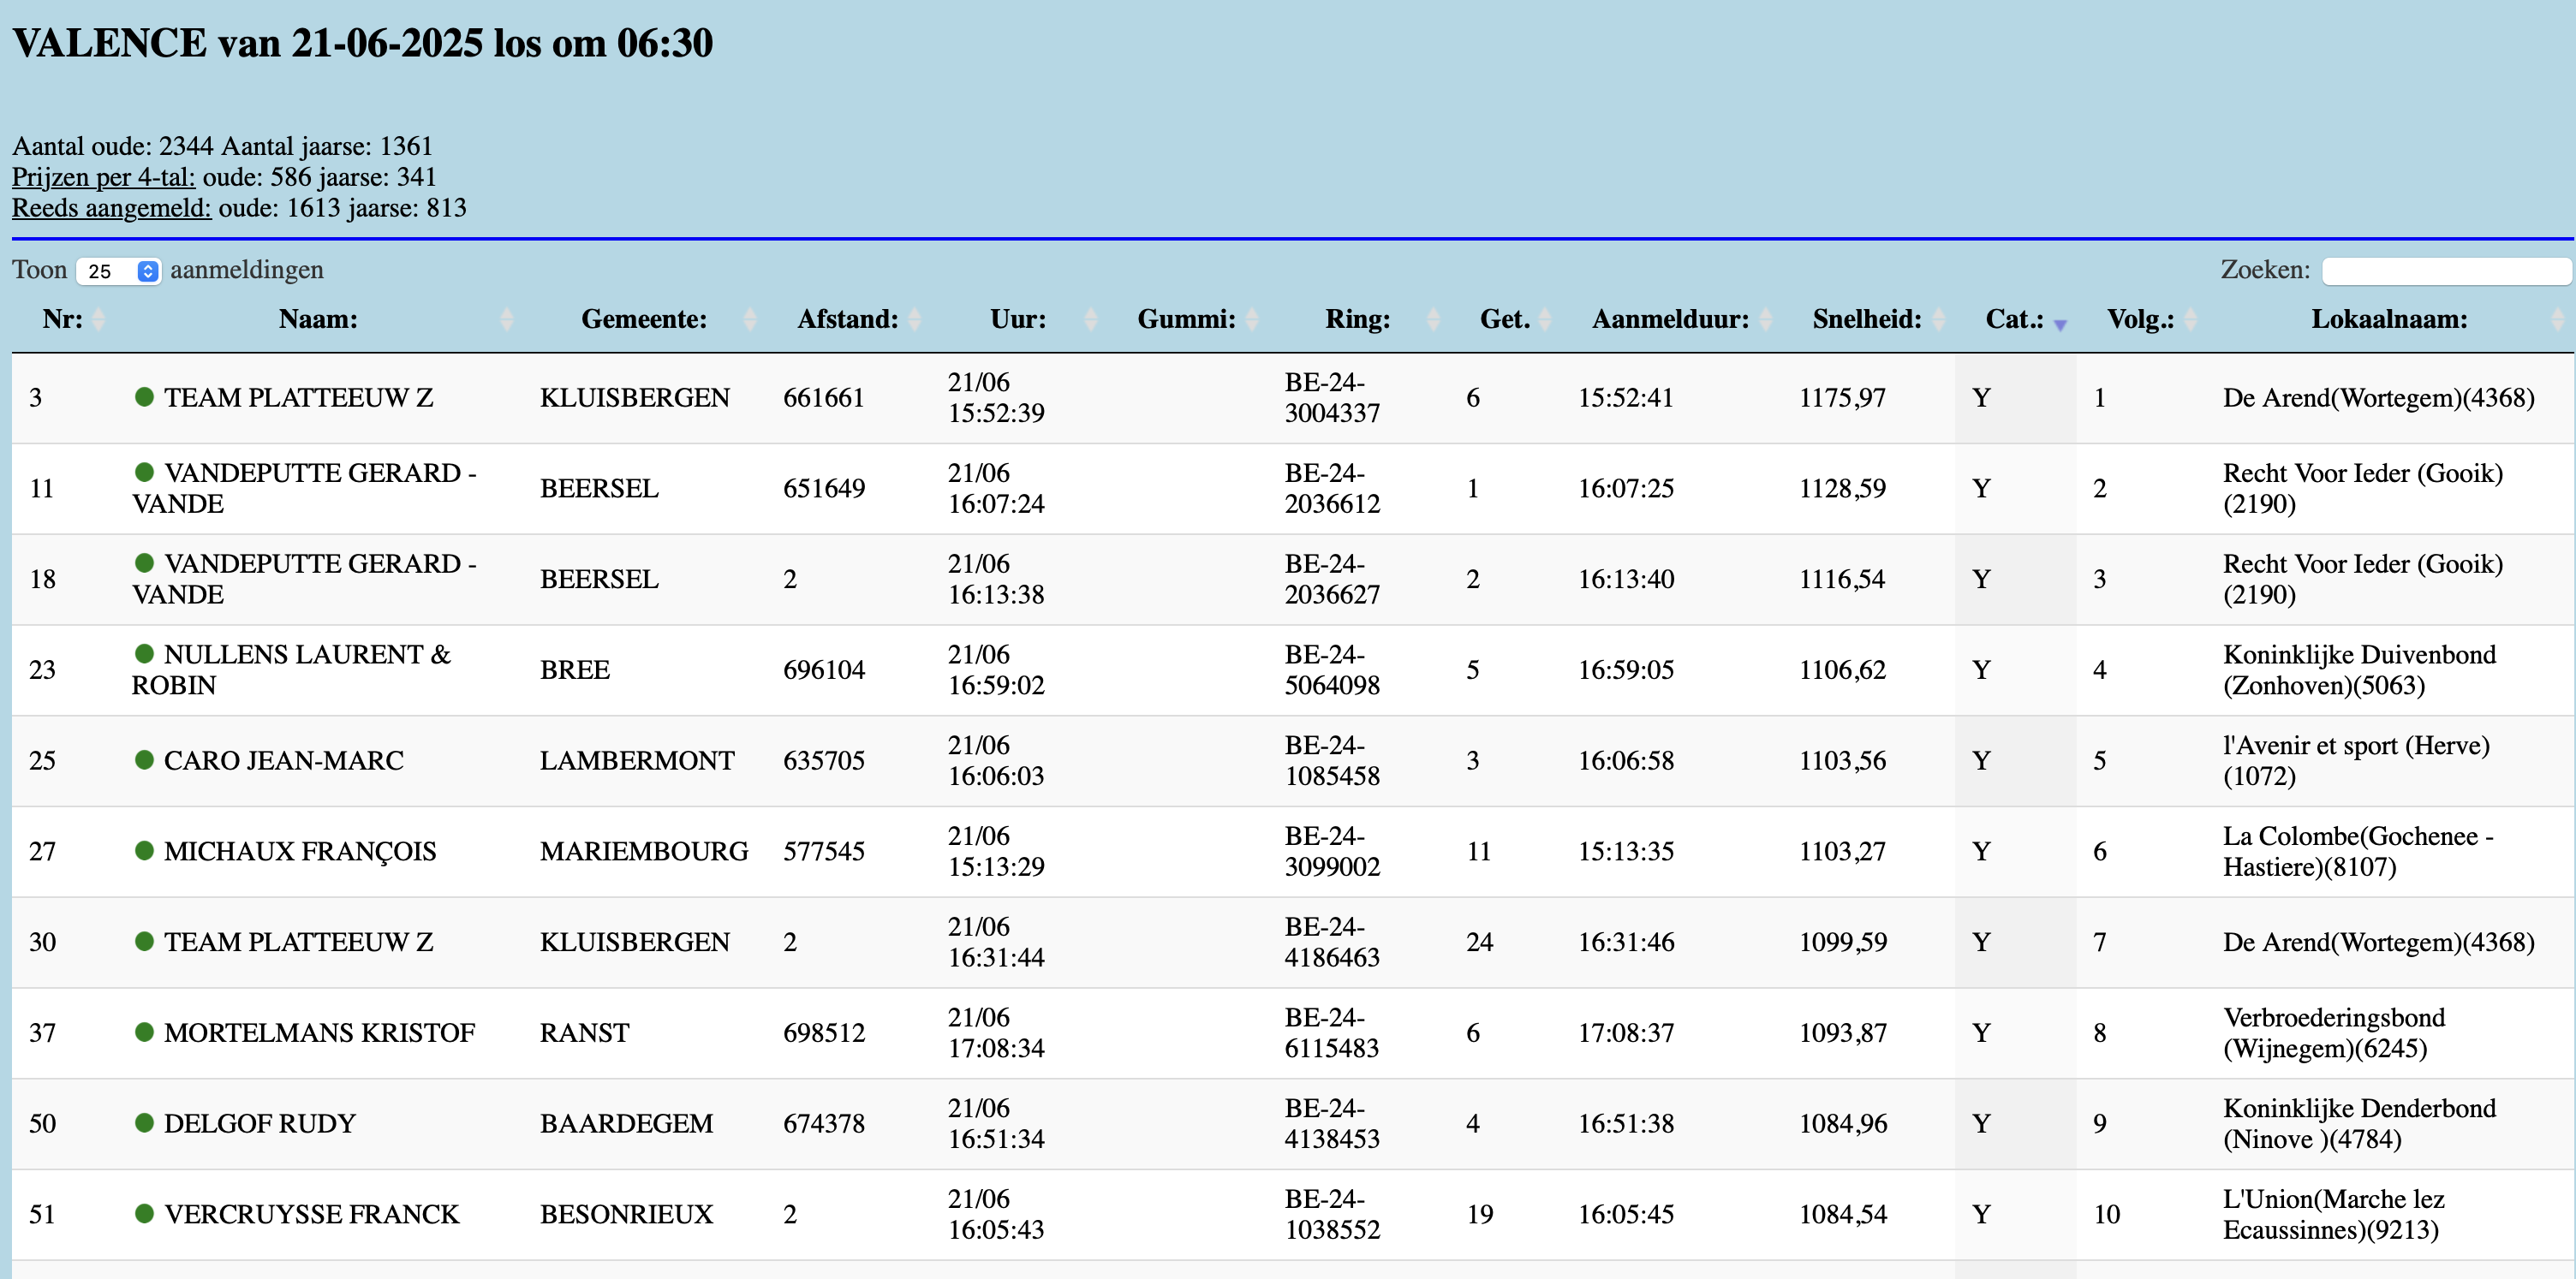
Task: Click green dot beside NULLENS LAURENT & ROBIN
Action: (144, 653)
